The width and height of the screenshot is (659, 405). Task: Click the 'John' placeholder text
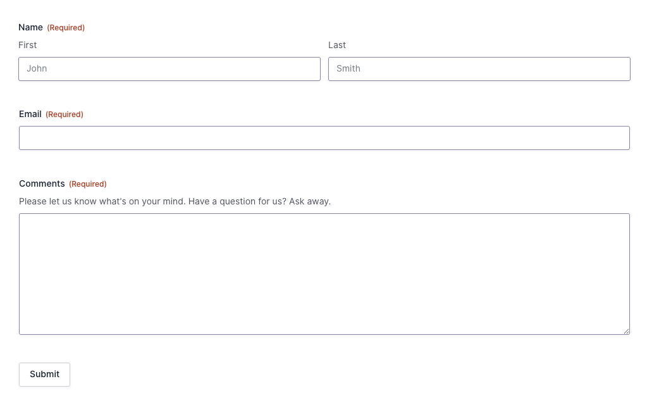37,69
